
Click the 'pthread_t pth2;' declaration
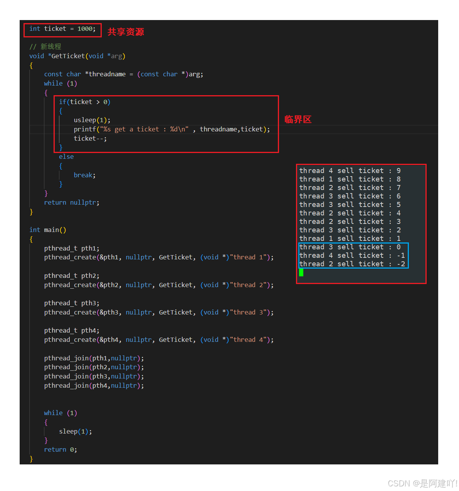tap(72, 276)
